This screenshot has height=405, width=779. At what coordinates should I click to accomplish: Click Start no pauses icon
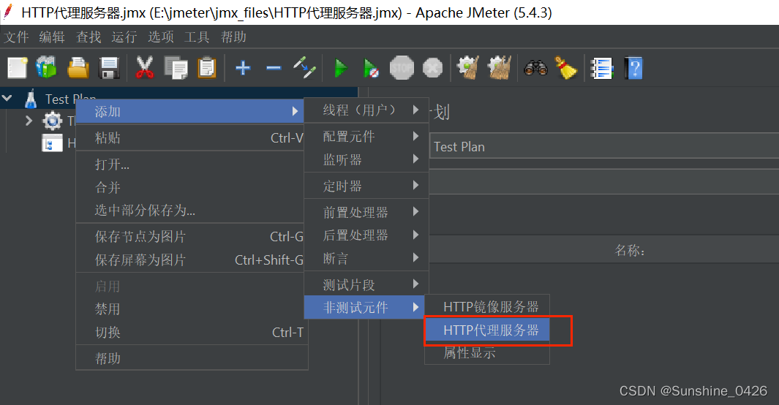pyautogui.click(x=371, y=68)
